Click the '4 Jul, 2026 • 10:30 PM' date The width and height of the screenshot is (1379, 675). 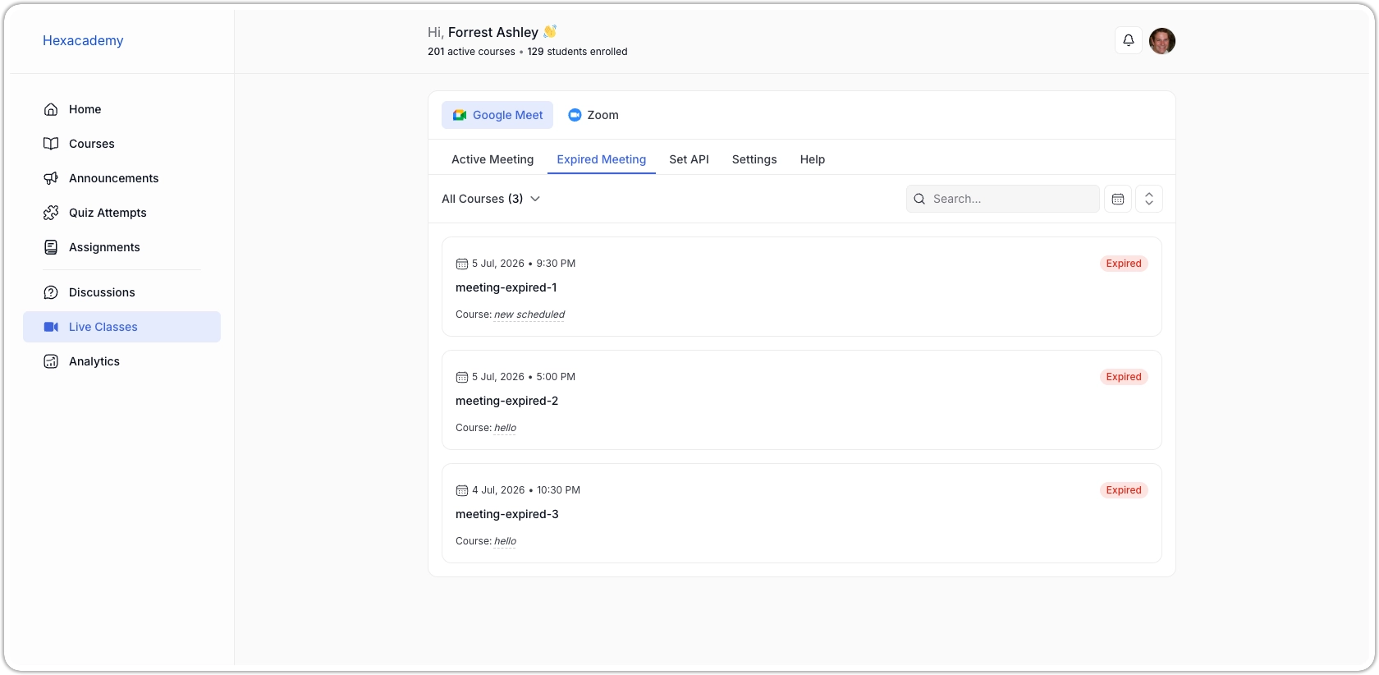[526, 490]
